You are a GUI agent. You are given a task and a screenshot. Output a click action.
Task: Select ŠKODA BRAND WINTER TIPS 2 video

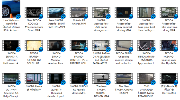pyautogui.click(x=79, y=46)
